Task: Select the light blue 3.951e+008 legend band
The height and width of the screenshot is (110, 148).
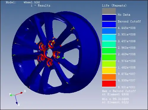Action: [x=109, y=31]
